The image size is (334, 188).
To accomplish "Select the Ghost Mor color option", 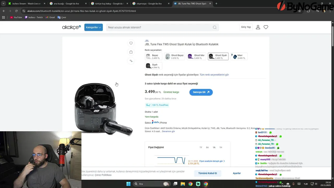I will pos(196,56).
